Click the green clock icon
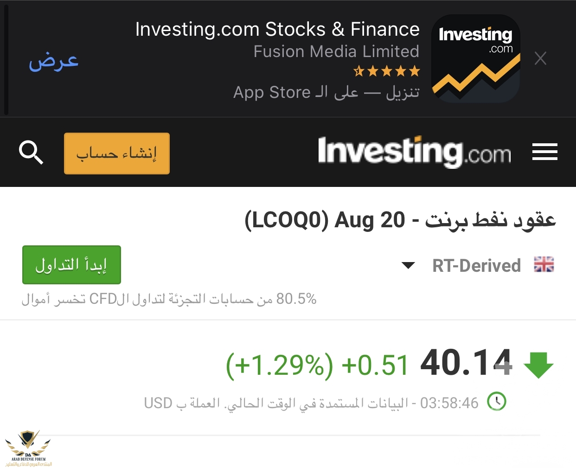 [497, 402]
